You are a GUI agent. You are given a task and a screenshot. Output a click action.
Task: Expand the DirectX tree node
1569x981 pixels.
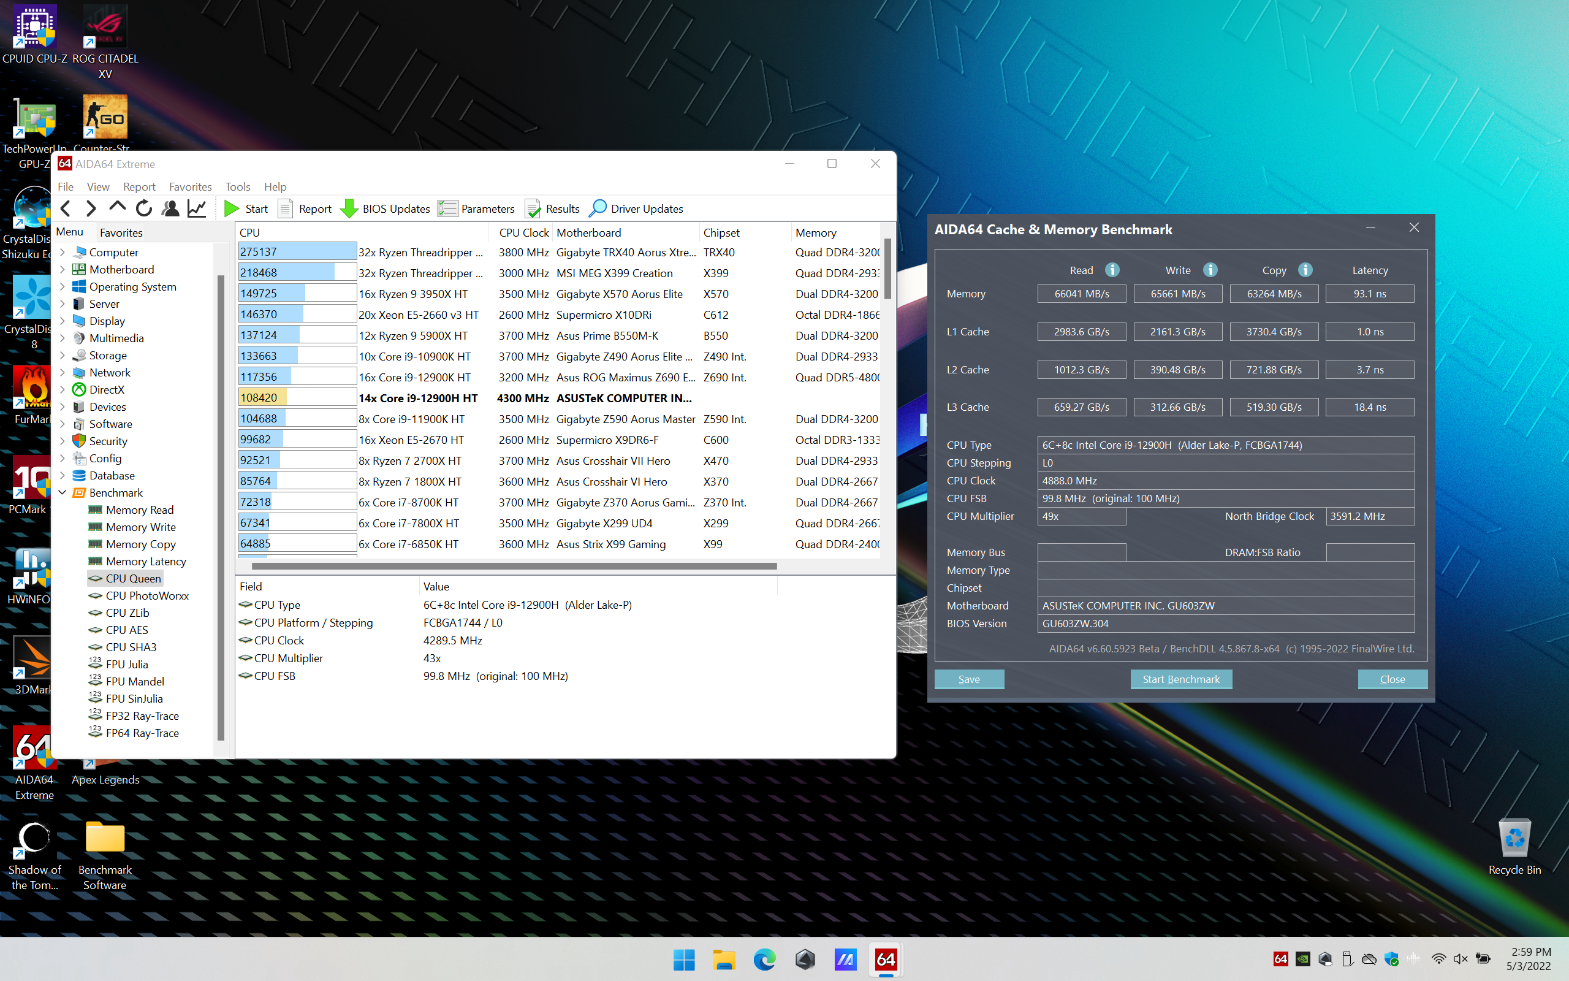pos(63,390)
